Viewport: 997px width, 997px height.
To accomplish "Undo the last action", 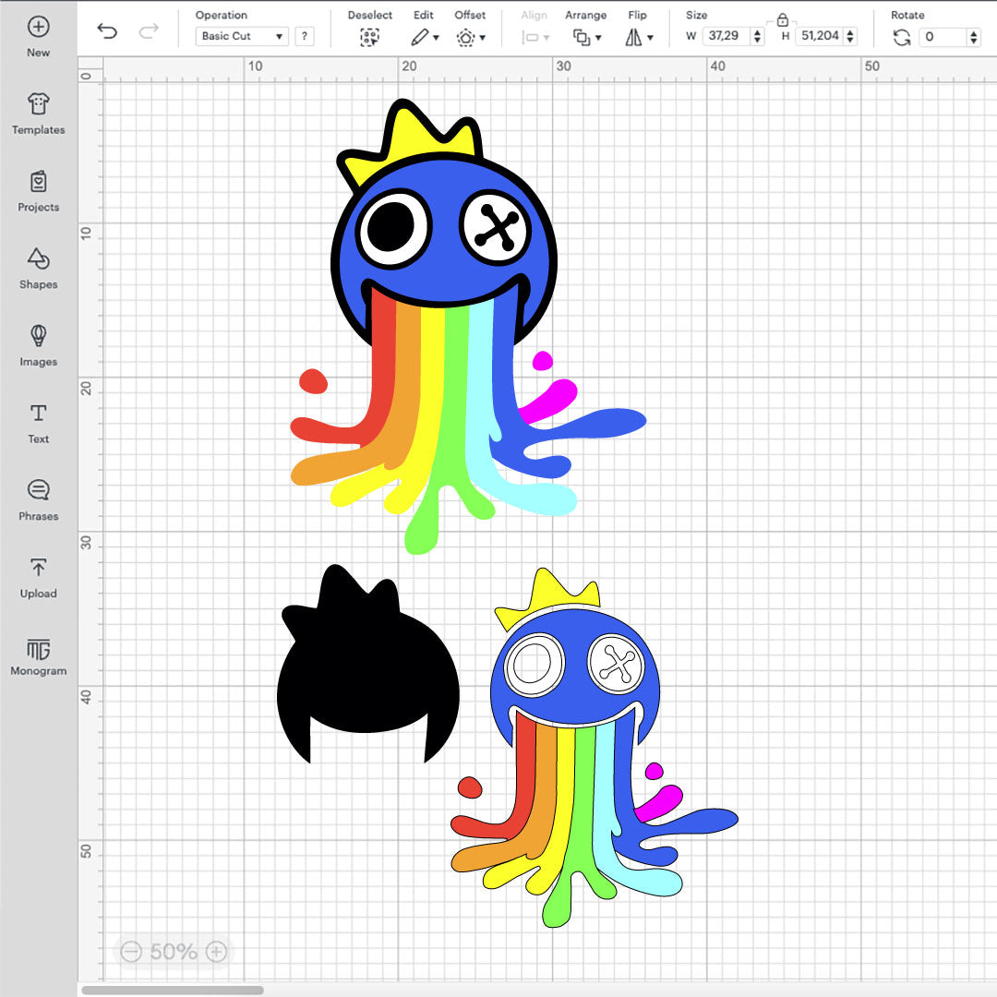I will (107, 30).
